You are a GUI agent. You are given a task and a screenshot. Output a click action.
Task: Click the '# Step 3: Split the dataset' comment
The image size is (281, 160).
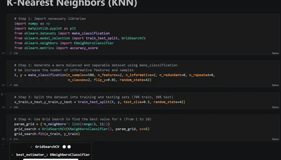coord(94,97)
